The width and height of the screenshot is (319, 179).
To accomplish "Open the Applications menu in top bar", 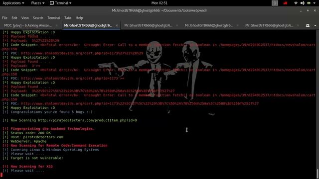I will click(13, 3).
